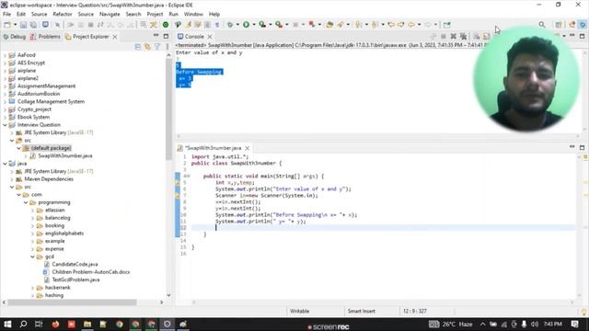Click Project Explorer horizontal scrollbar
Viewport: 589px width, 331px height.
[x=72, y=302]
